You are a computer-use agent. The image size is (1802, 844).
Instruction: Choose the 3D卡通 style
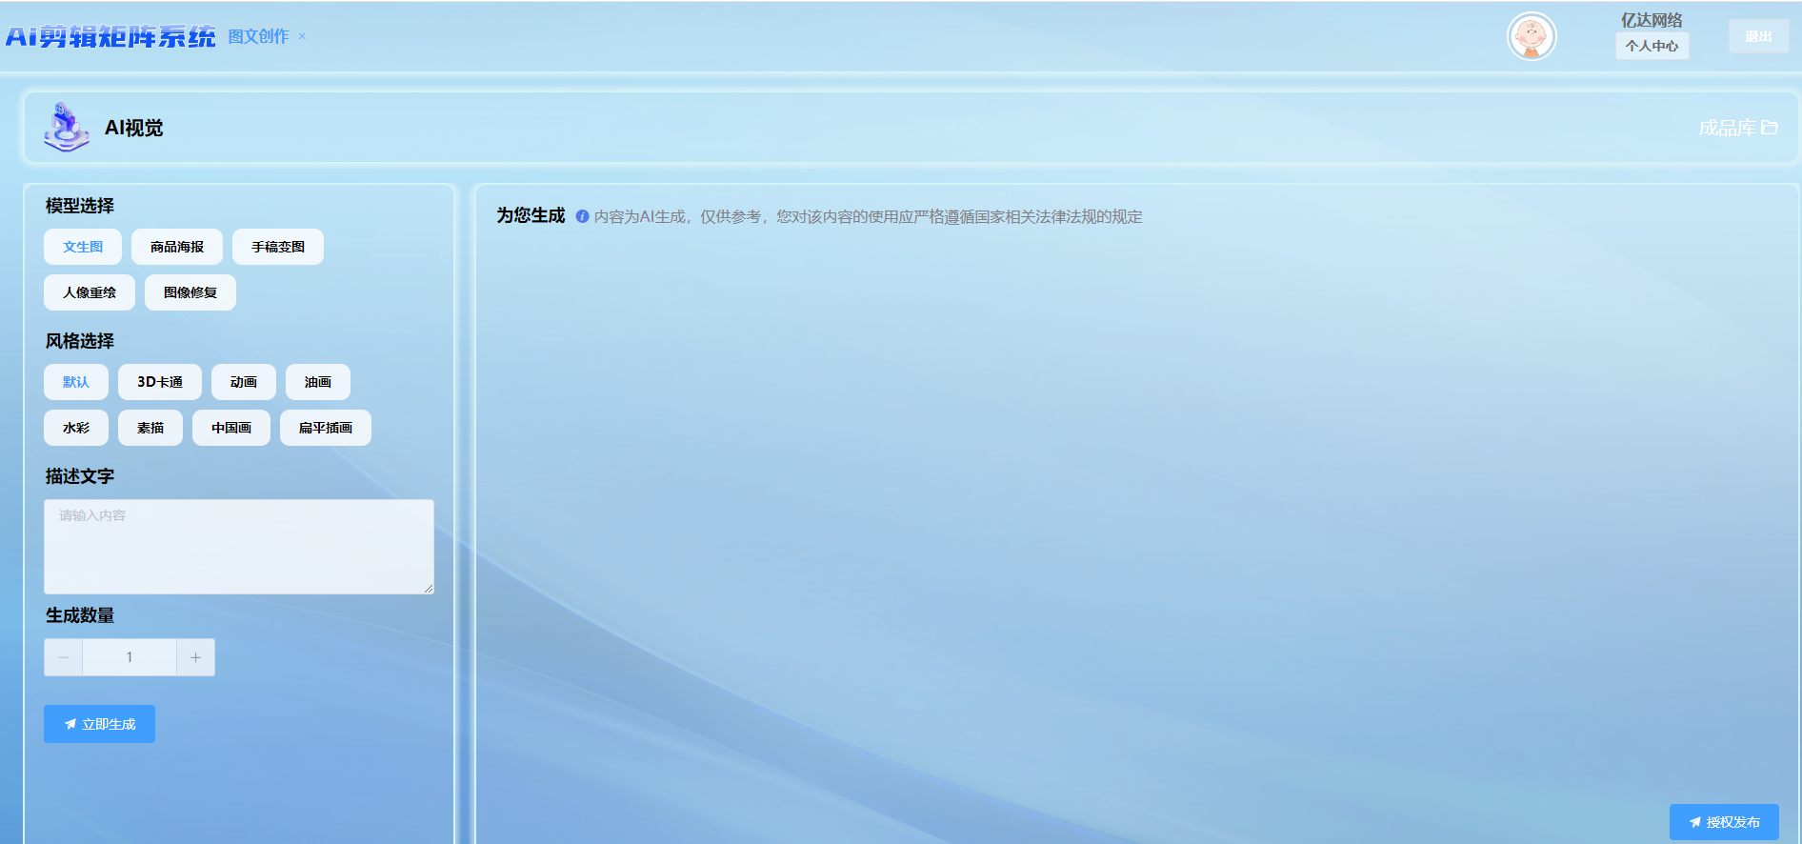160,382
